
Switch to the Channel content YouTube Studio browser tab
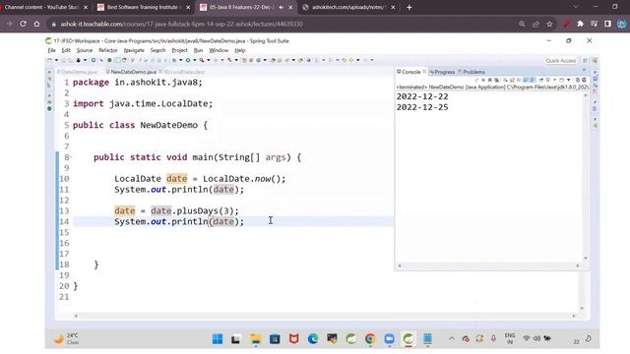pos(41,7)
